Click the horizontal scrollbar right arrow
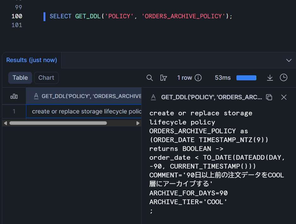Viewport: 296px width, 224px height. [x=138, y=123]
